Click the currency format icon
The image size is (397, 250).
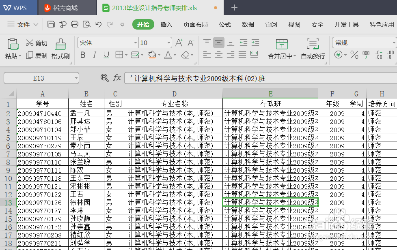[338, 55]
